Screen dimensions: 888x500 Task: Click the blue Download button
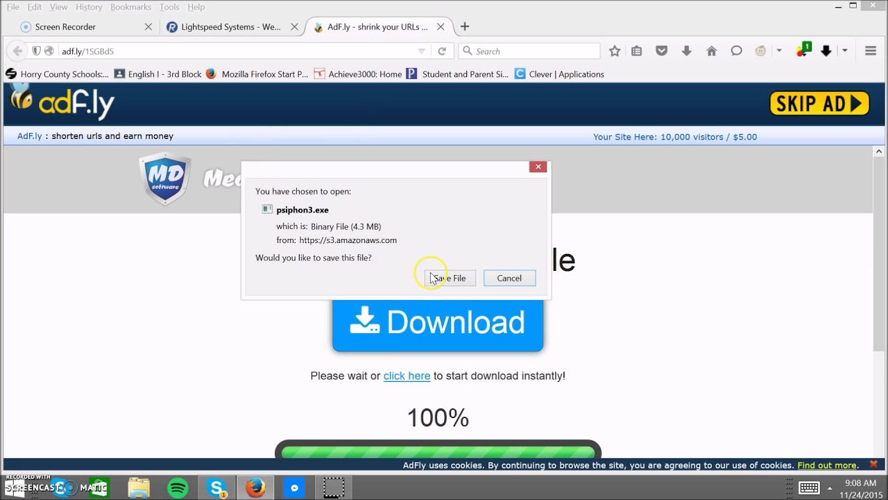tap(438, 323)
